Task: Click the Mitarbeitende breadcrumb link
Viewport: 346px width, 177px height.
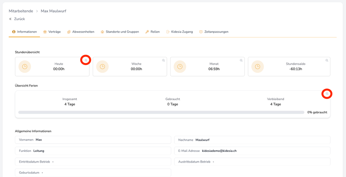Action: [x=21, y=11]
